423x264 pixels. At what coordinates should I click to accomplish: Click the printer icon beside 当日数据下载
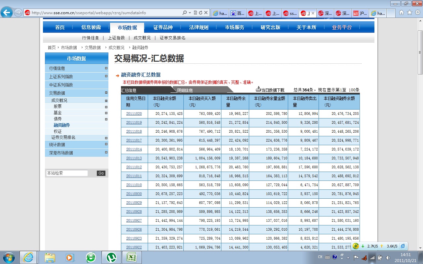(258, 89)
